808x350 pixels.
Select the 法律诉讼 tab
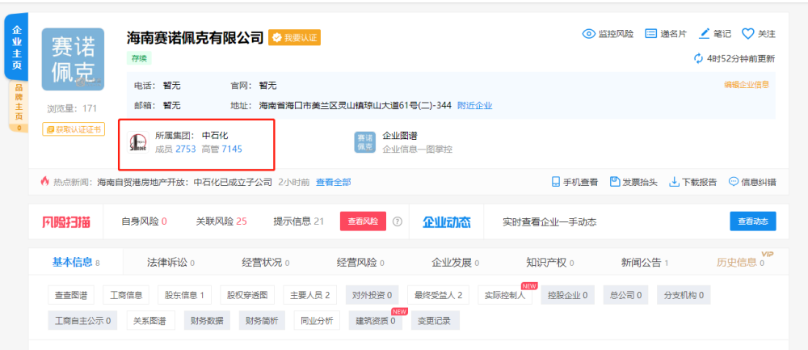(x=171, y=263)
